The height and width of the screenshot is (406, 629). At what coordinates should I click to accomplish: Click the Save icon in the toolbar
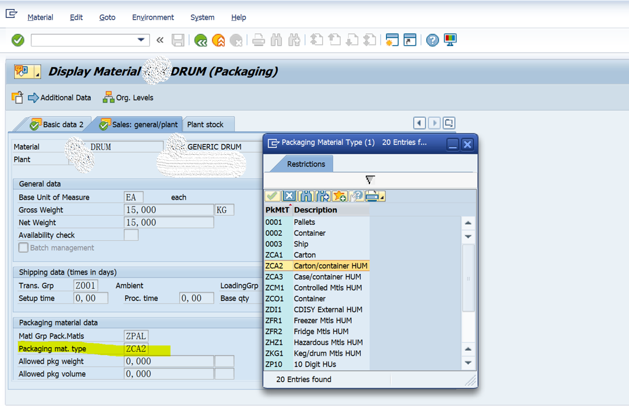179,40
